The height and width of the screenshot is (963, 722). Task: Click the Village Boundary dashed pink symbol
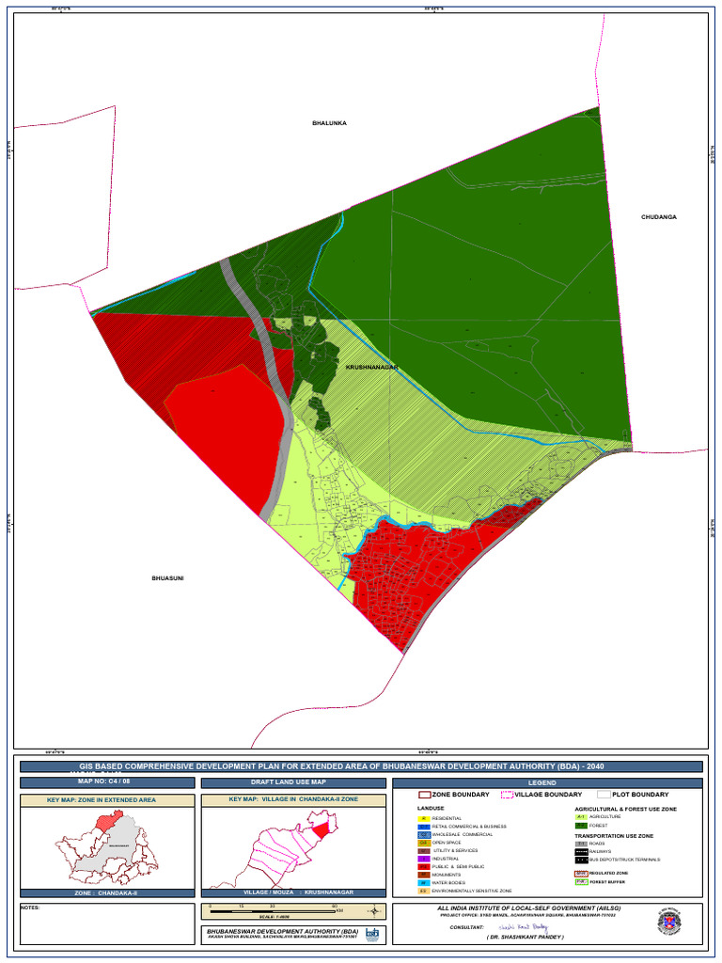click(508, 795)
